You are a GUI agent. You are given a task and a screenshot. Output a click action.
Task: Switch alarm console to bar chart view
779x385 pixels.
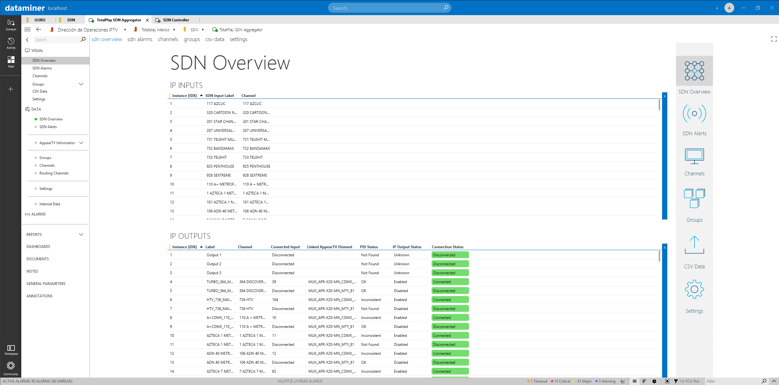tap(644, 381)
